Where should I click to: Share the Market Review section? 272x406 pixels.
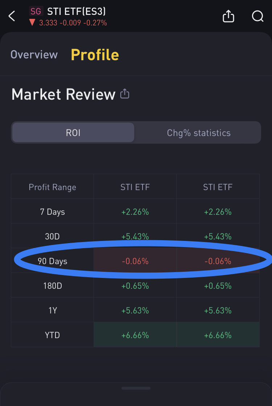pos(125,94)
